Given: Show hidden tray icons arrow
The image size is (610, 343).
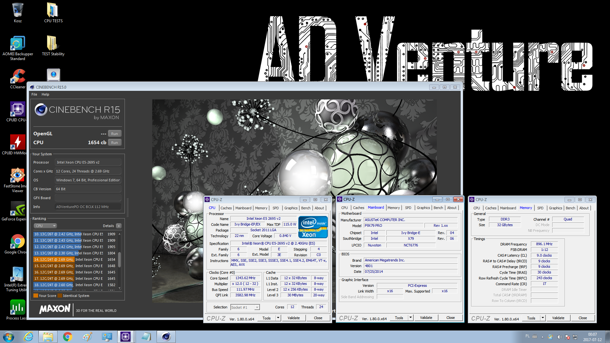Looking at the screenshot, I should [x=542, y=337].
